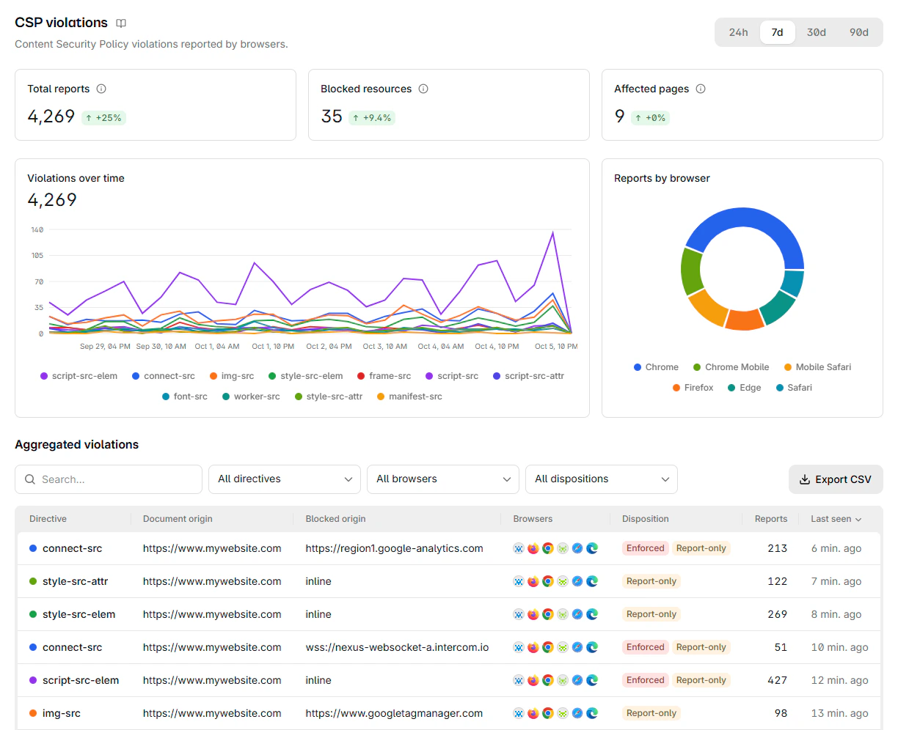The width and height of the screenshot is (898, 730).
Task: Click the Safari icon in the google-analytics row
Action: coord(577,548)
